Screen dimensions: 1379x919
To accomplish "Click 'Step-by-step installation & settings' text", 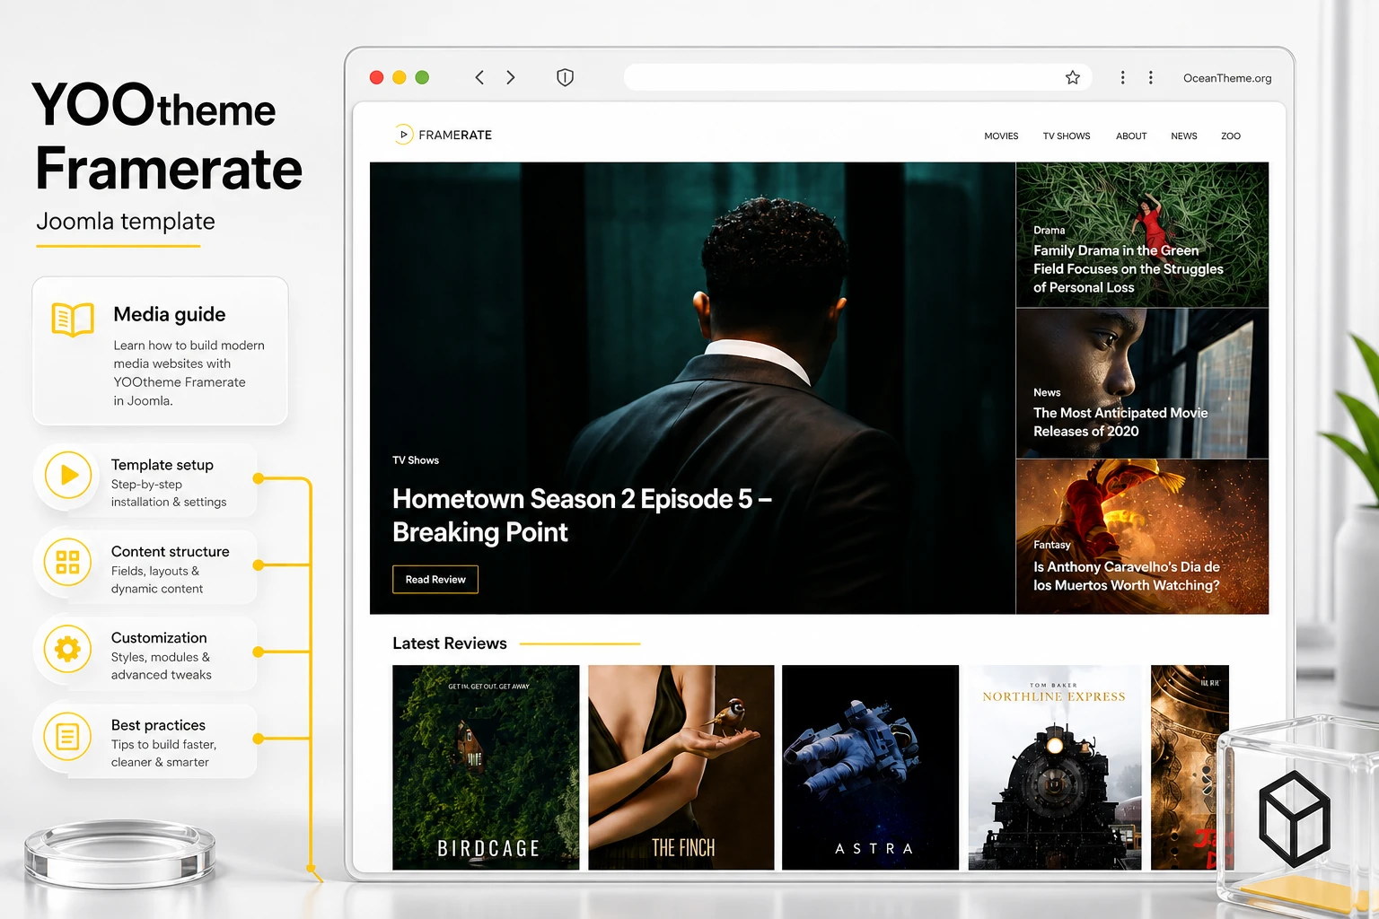I will (169, 493).
